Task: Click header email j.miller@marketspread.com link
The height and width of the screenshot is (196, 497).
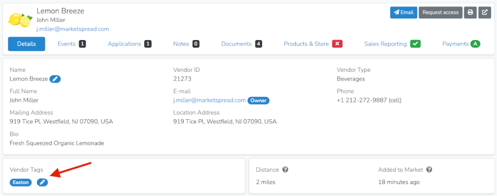Action: [x=73, y=29]
